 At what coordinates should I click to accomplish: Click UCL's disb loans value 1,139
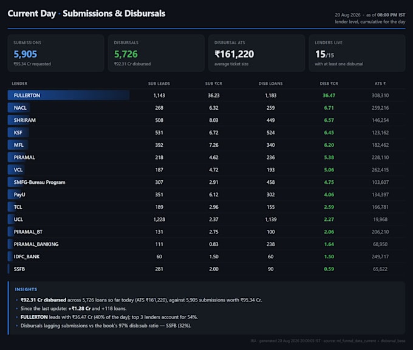(270, 219)
